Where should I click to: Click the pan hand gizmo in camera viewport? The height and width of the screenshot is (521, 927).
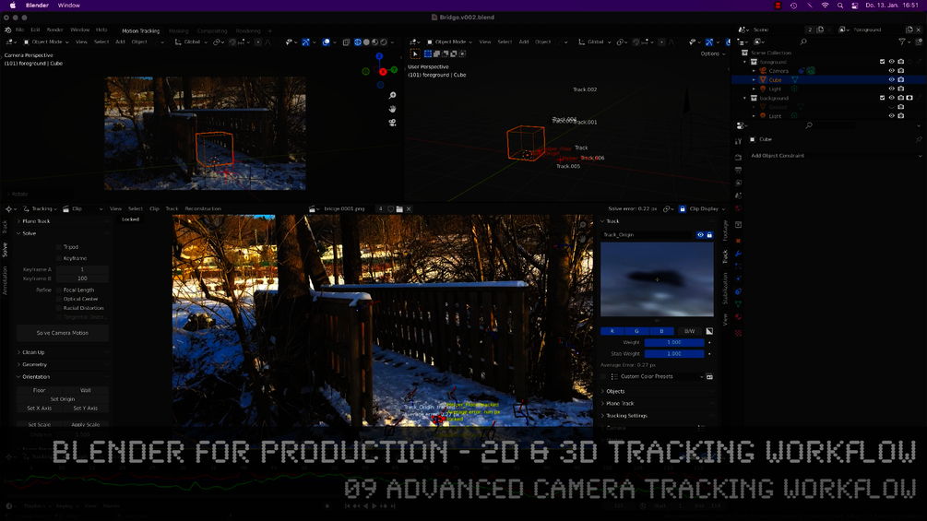(x=392, y=110)
